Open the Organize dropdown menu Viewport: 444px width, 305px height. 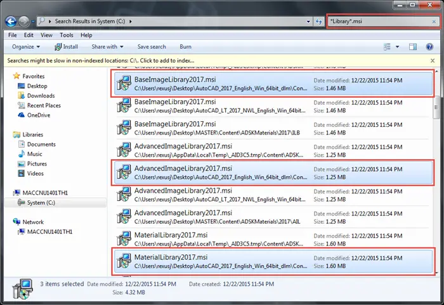coord(25,47)
